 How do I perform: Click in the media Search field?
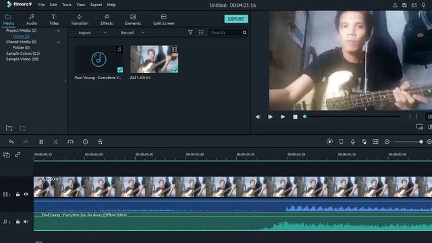point(225,32)
